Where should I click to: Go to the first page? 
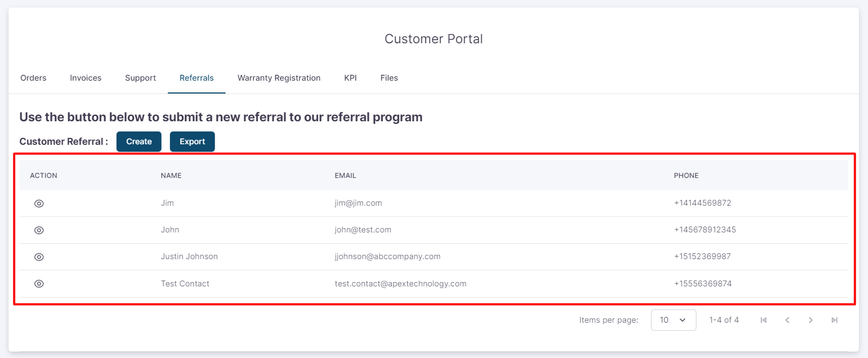[x=763, y=320]
